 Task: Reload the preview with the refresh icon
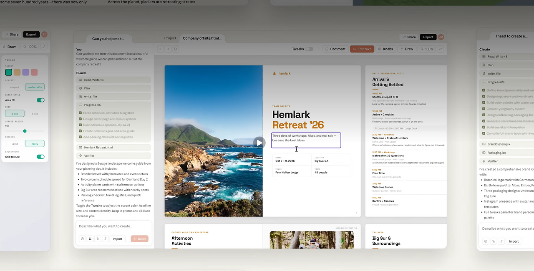click(x=176, y=49)
